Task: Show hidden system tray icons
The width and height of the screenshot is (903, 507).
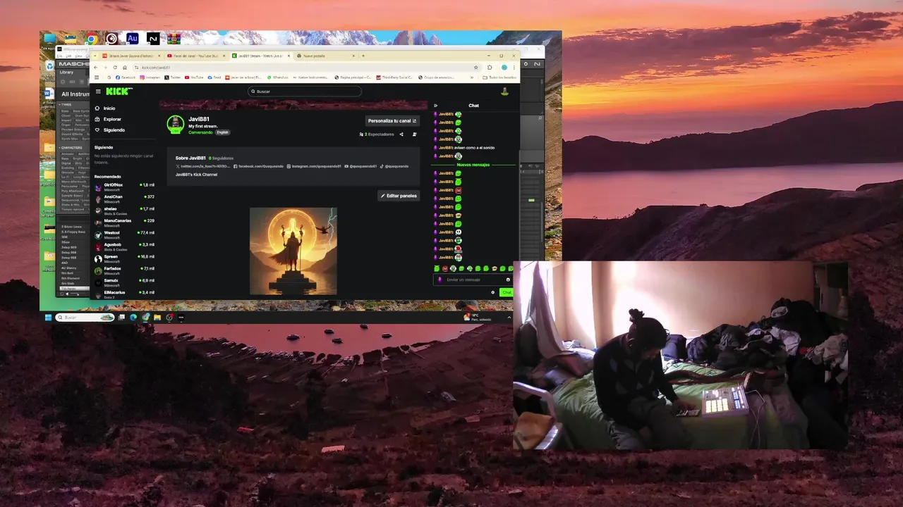Action: (509, 318)
